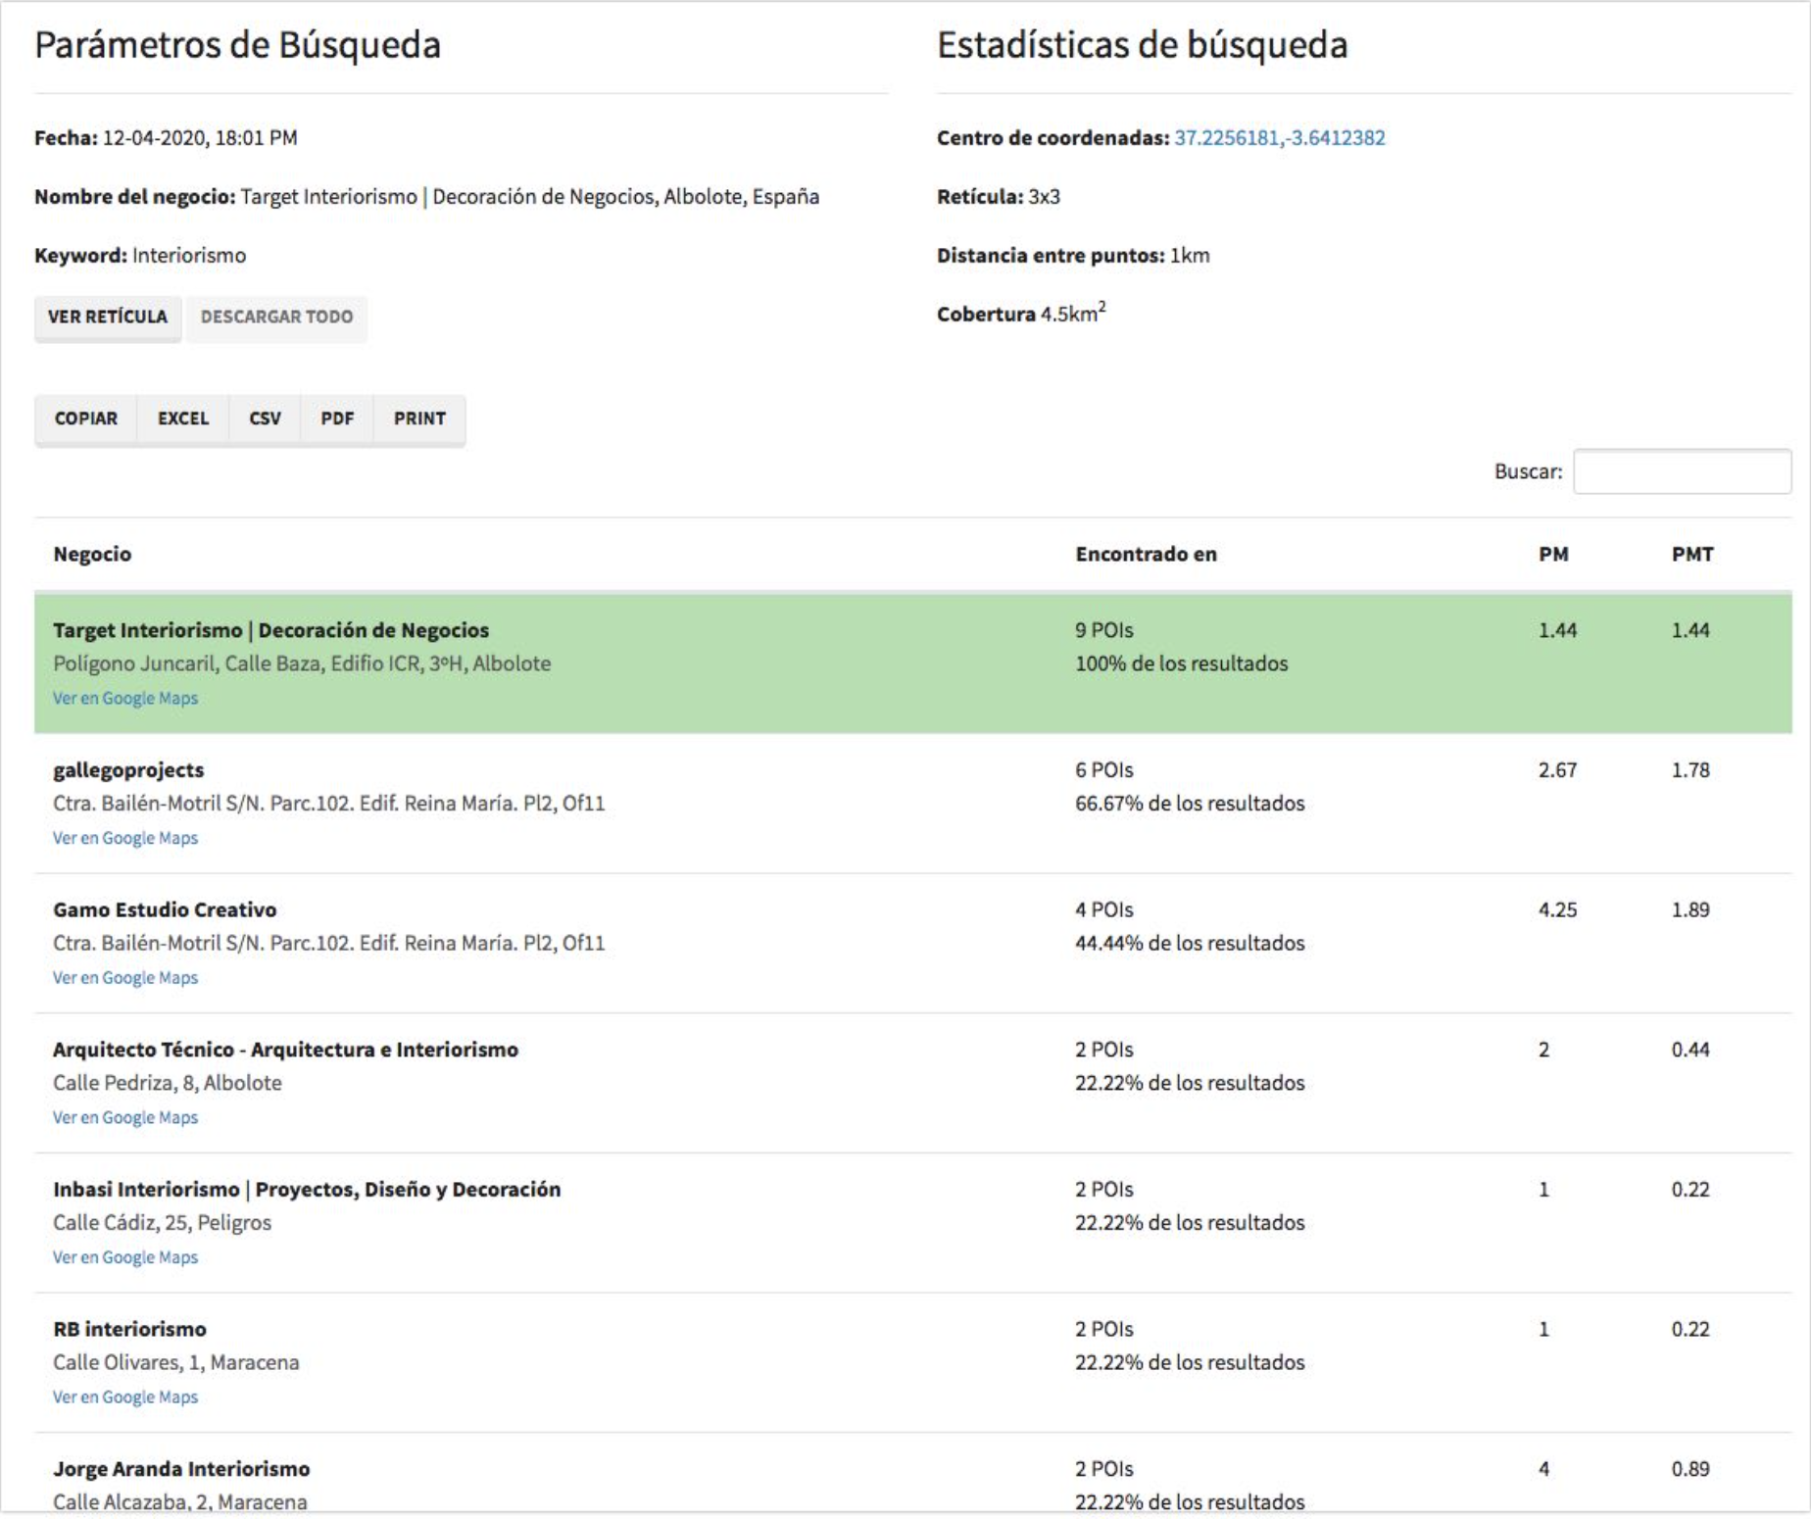The image size is (1811, 1519).
Task: Open Google Maps link for Arquitecto Técnico
Action: 125,1118
